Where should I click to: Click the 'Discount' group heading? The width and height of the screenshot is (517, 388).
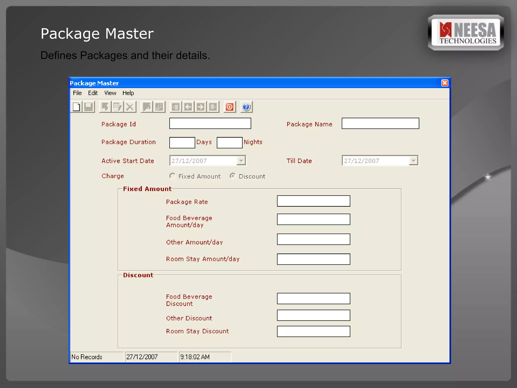pyautogui.click(x=138, y=275)
